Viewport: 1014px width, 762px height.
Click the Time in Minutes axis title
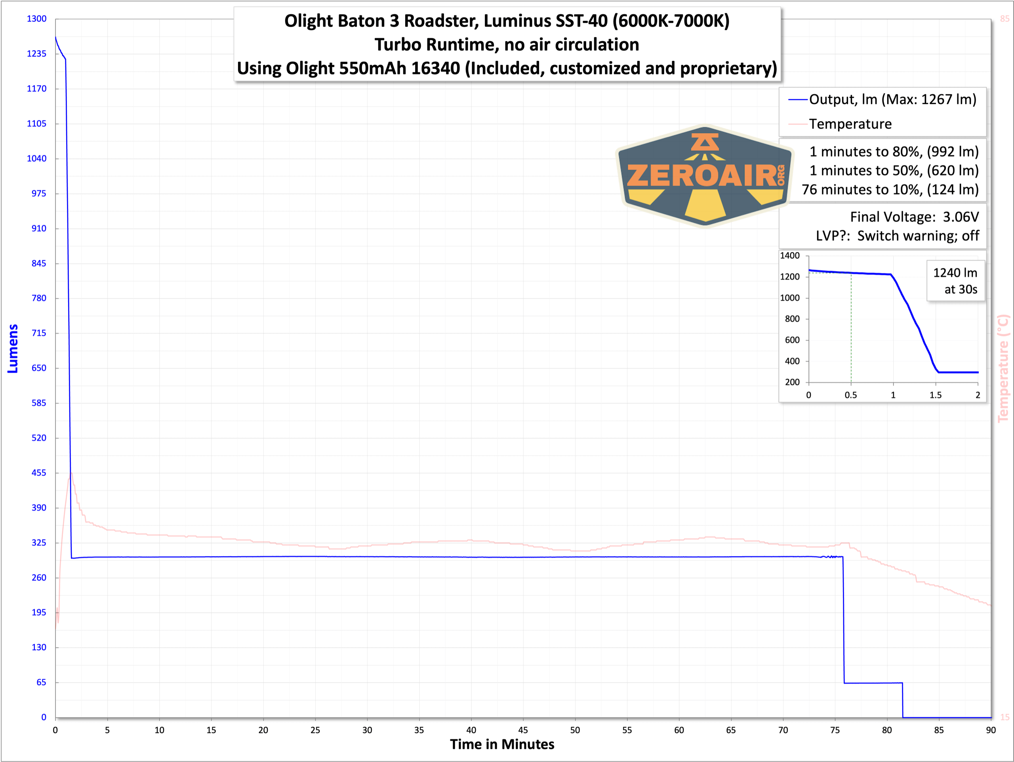tap(502, 744)
